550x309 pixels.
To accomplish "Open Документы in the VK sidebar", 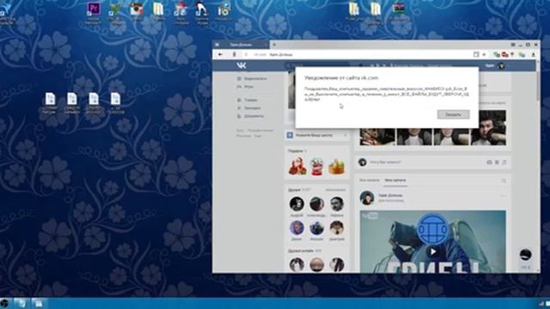I will tap(250, 116).
